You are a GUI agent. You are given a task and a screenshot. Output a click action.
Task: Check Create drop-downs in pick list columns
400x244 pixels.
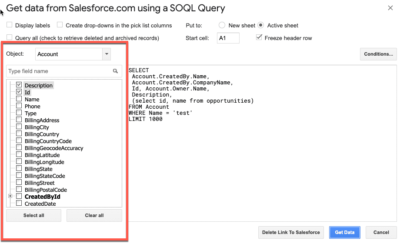tap(60, 25)
